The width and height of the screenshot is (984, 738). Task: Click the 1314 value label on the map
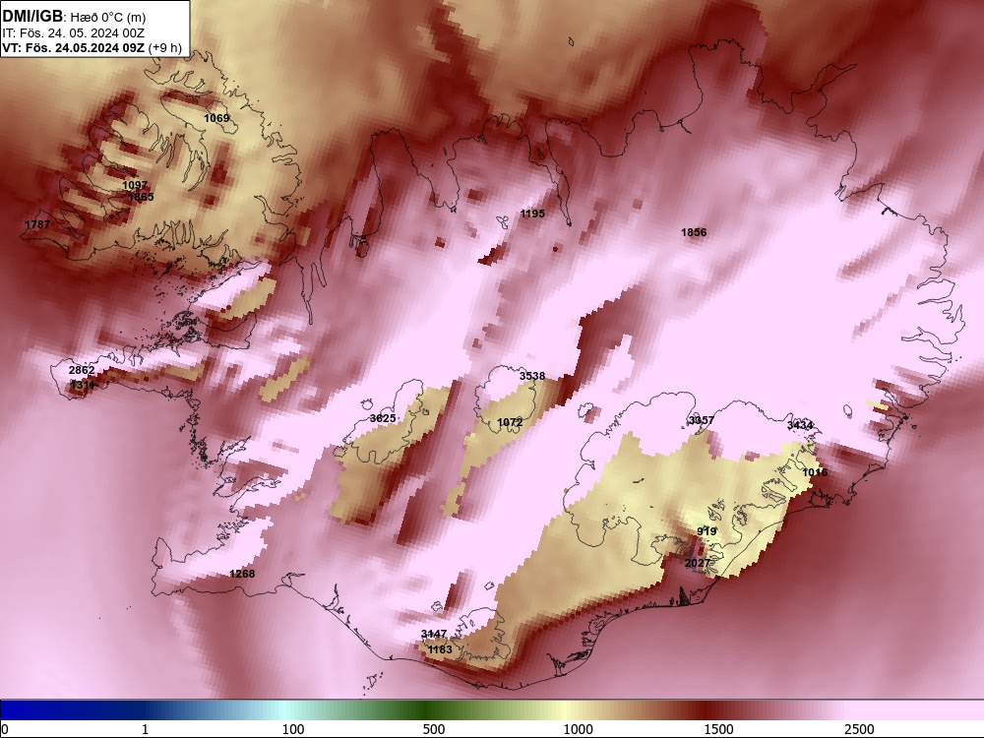(x=84, y=385)
